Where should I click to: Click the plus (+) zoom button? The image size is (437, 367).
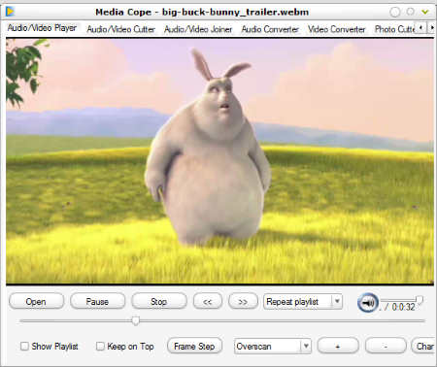(338, 346)
